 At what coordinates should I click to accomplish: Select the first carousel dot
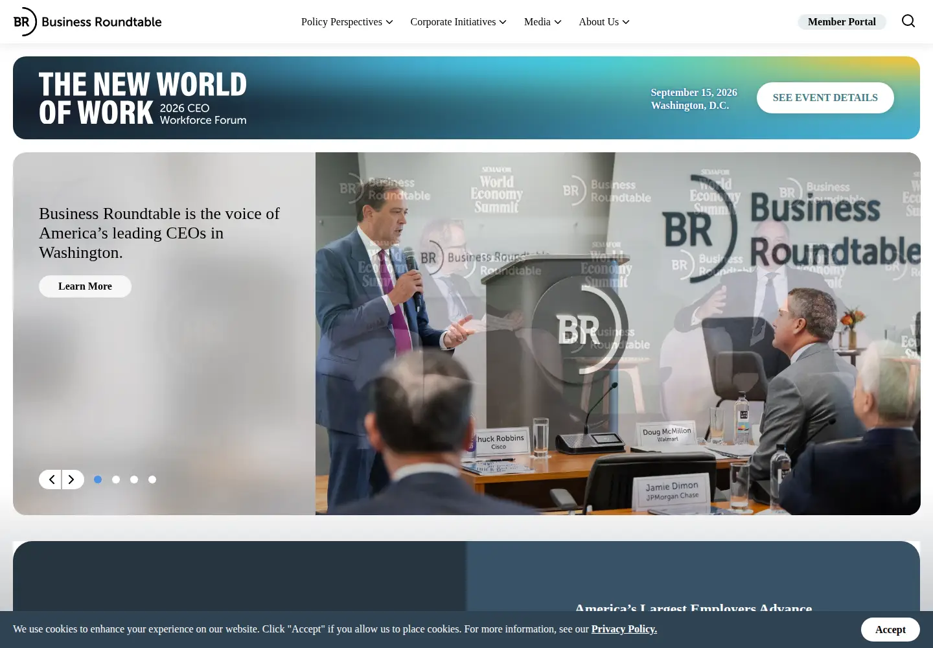coord(98,480)
